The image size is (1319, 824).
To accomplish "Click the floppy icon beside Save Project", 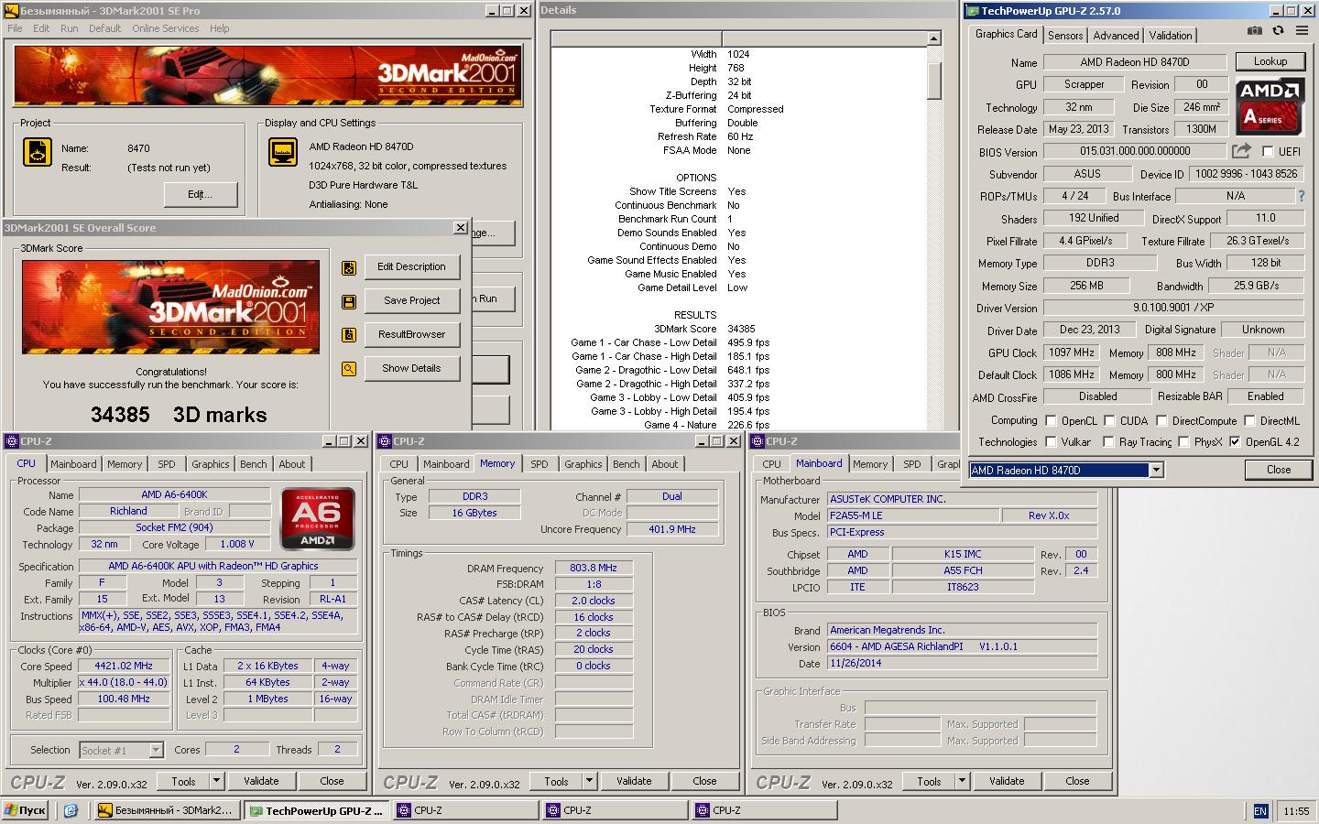I will [349, 301].
